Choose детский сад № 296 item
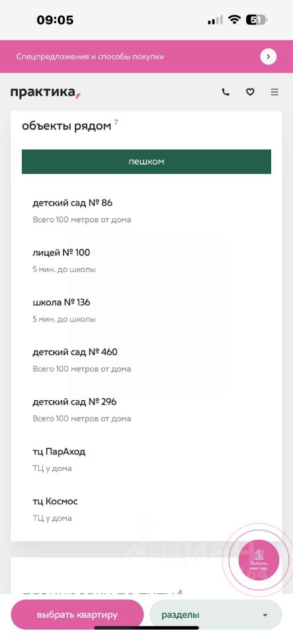293x635 pixels. click(x=147, y=409)
